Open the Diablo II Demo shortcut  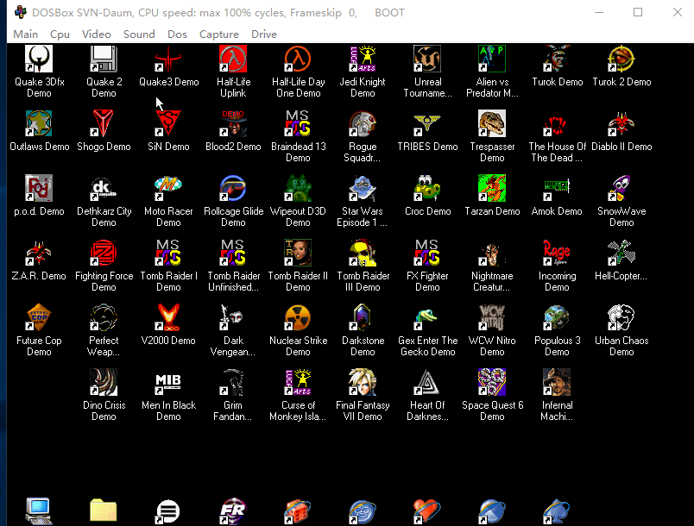tap(621, 123)
